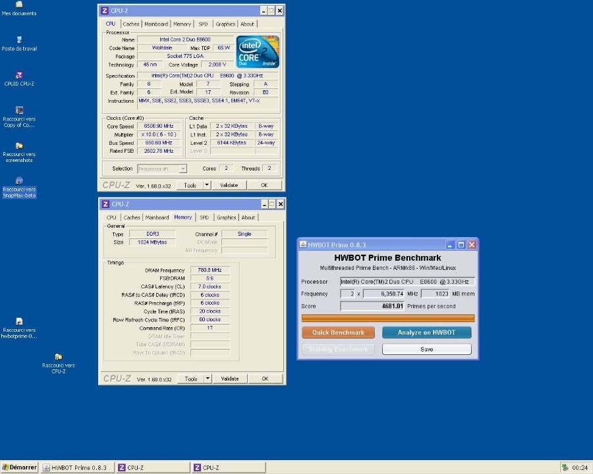The image size is (593, 474).
Task: Open SPD tab in top CPU-Z window
Action: point(203,24)
